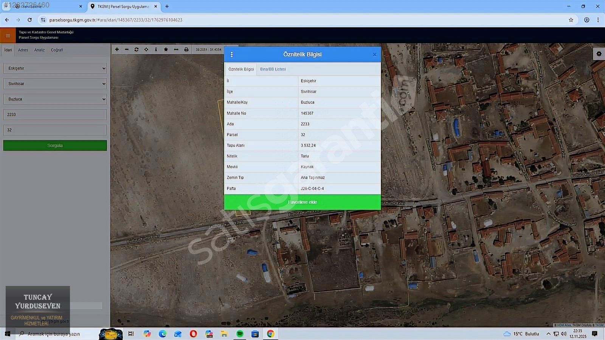Image resolution: width=605 pixels, height=340 pixels.
Task: Click the Favorilere ekle button
Action: coord(302,202)
